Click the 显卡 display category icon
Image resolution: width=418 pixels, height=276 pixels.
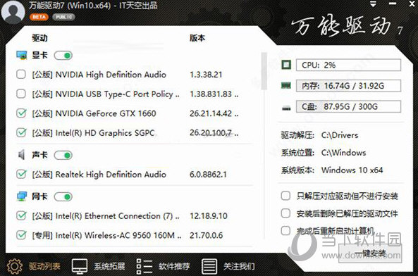click(x=22, y=56)
